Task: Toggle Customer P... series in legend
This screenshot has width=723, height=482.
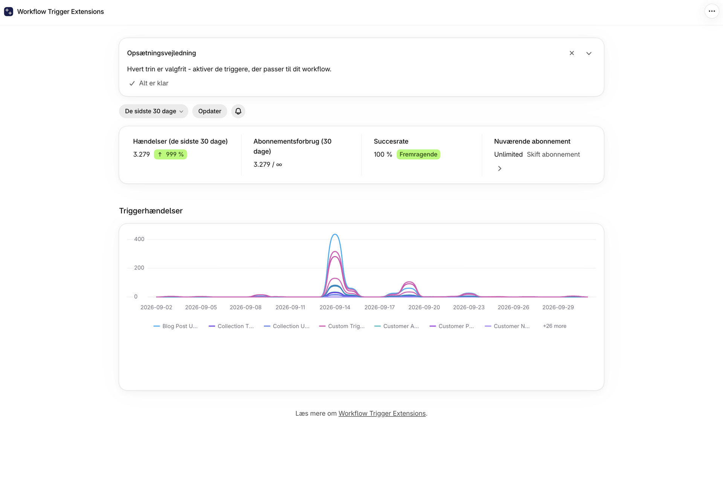Action: tap(451, 326)
